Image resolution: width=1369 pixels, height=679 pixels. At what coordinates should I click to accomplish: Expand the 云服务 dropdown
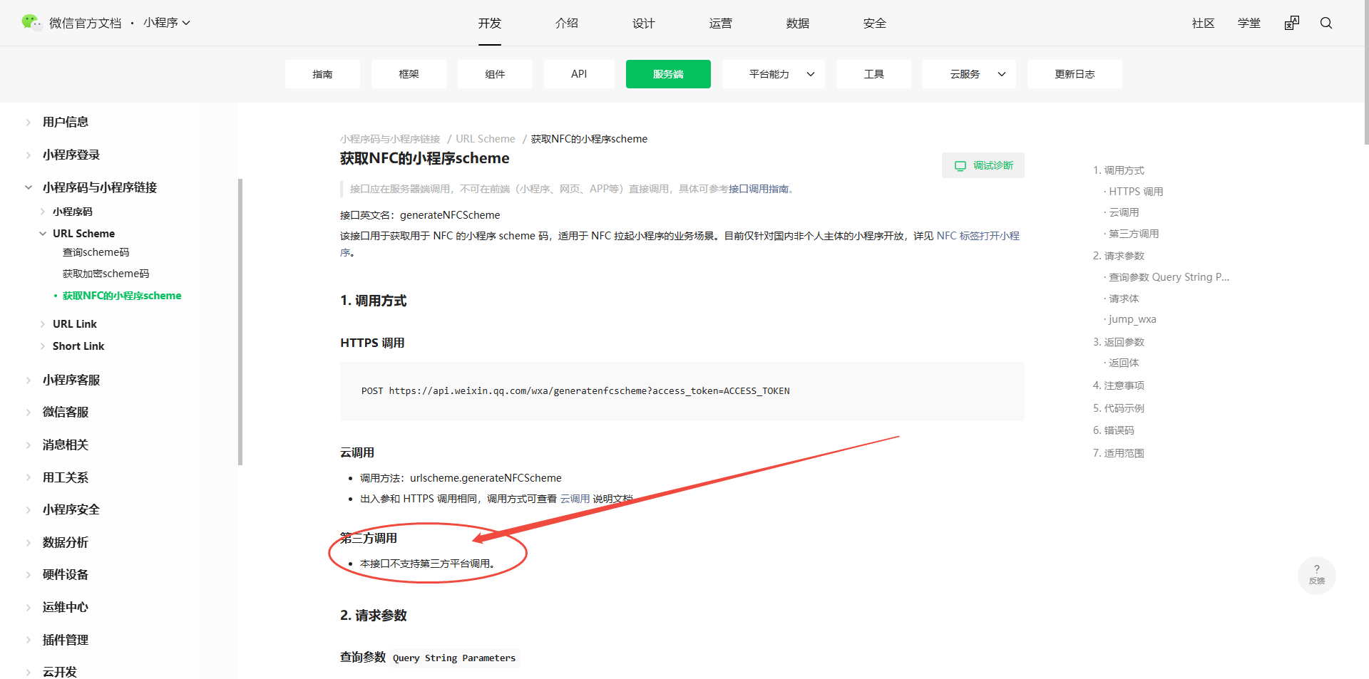click(x=970, y=74)
